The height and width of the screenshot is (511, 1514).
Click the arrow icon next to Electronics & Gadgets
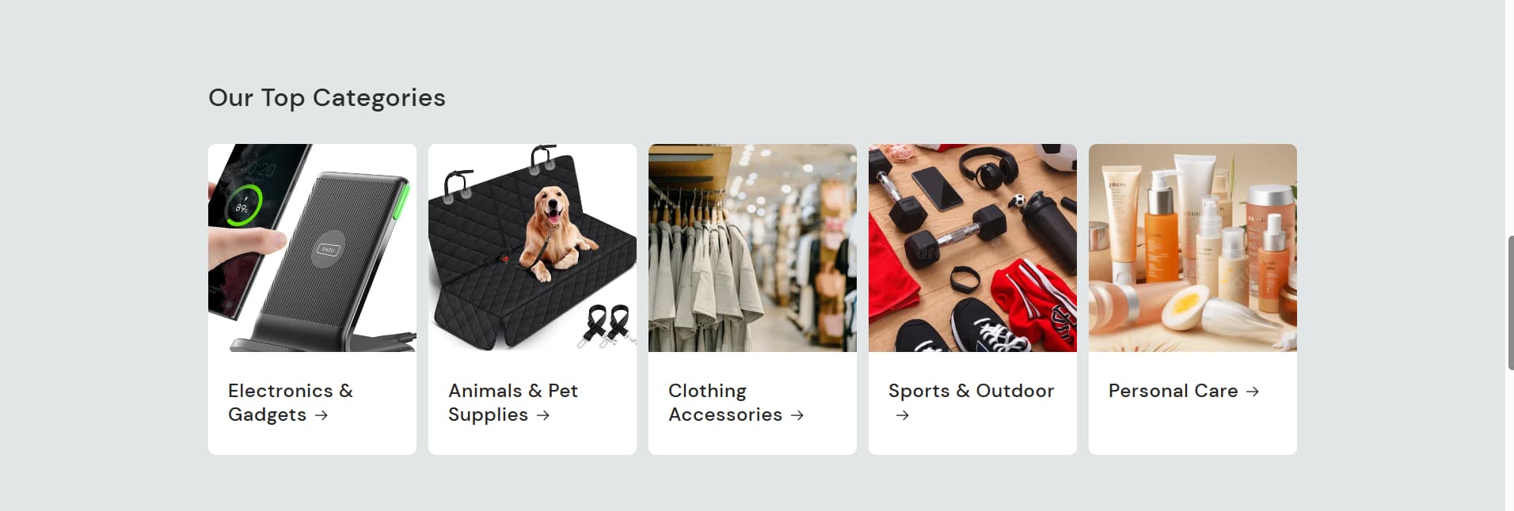(x=321, y=415)
